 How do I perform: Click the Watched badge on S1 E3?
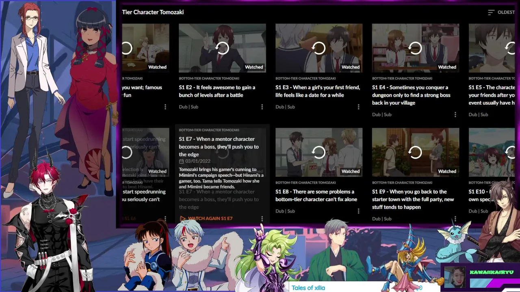(x=351, y=67)
